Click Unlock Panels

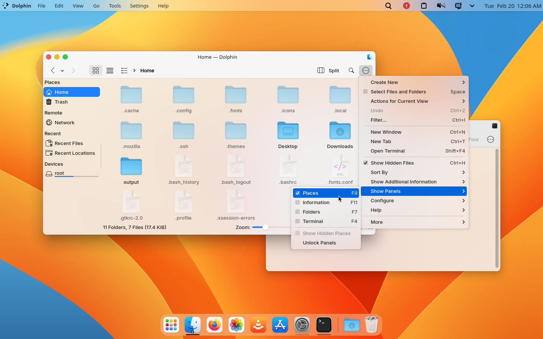[326, 243]
